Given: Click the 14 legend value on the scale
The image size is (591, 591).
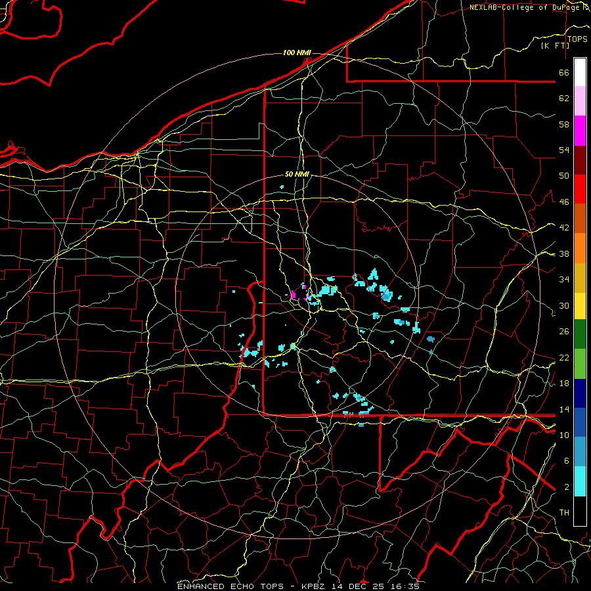Looking at the screenshot, I should click(x=564, y=409).
